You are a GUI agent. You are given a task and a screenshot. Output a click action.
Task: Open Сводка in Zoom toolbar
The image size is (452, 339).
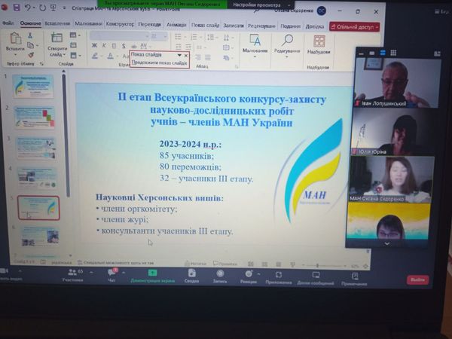(x=191, y=276)
